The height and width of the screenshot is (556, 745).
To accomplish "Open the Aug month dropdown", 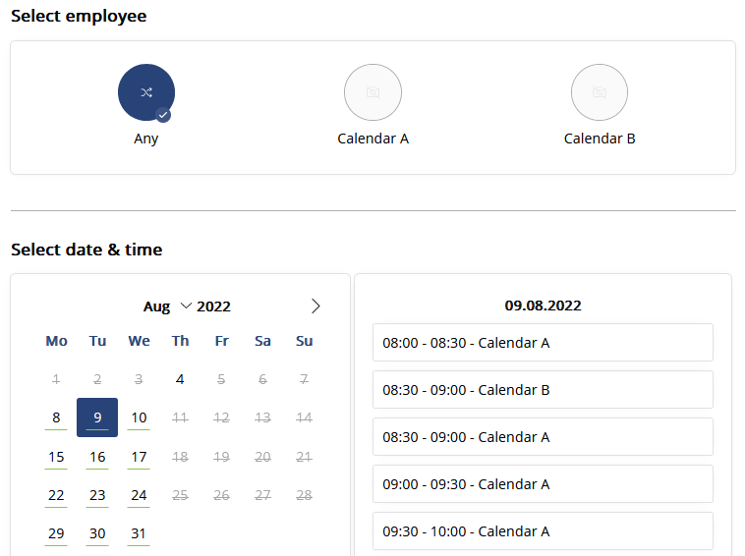I will [167, 306].
